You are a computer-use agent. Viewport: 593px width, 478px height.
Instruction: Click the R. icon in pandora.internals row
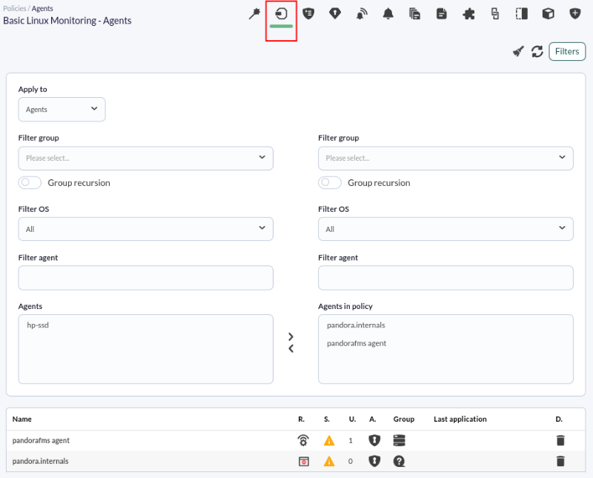pyautogui.click(x=304, y=462)
